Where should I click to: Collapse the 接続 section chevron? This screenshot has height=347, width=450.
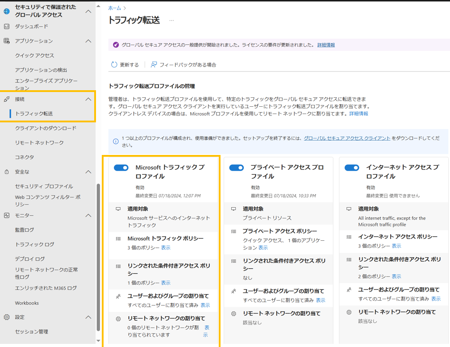[89, 99]
